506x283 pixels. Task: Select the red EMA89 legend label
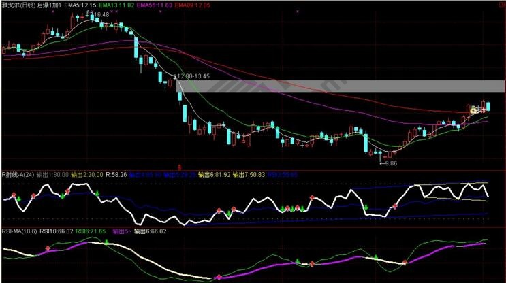coord(193,5)
